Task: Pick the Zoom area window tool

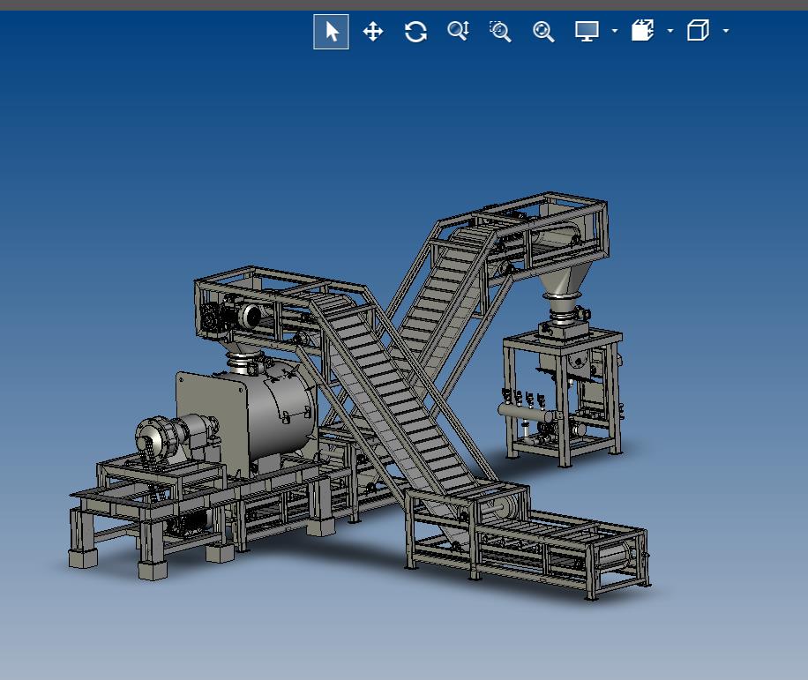Action: 500,32
